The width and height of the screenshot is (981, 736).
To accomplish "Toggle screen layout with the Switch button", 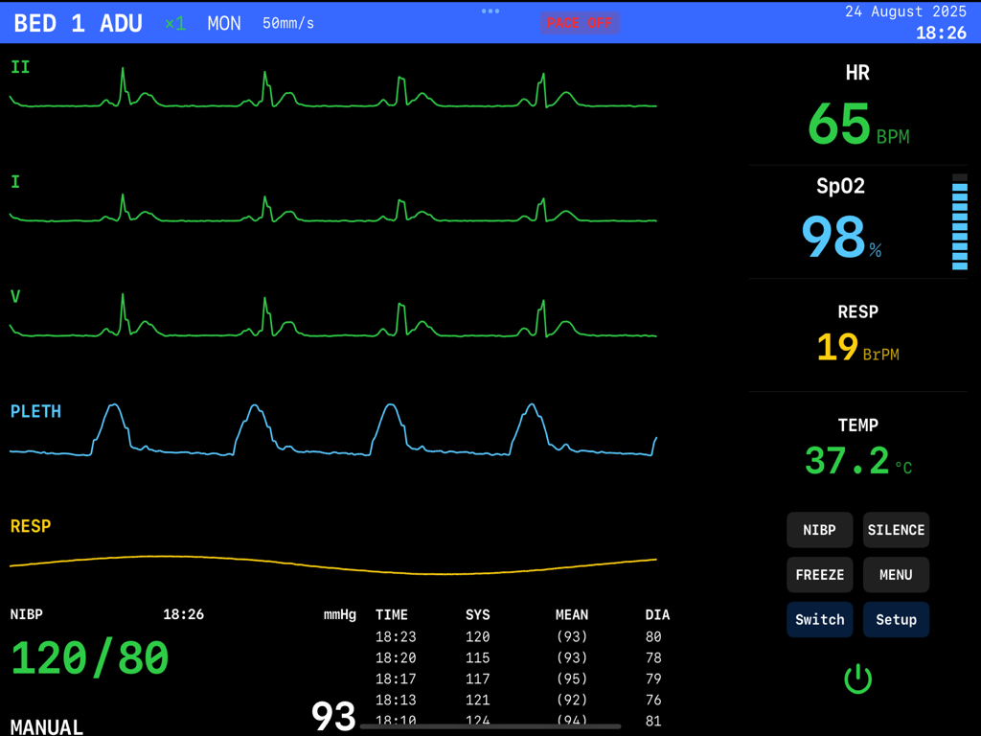I will point(819,619).
